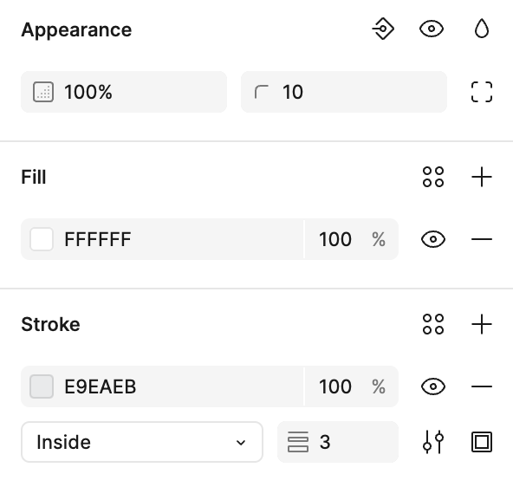Click the corner radius field showing 10
513x487 pixels.
click(x=344, y=92)
